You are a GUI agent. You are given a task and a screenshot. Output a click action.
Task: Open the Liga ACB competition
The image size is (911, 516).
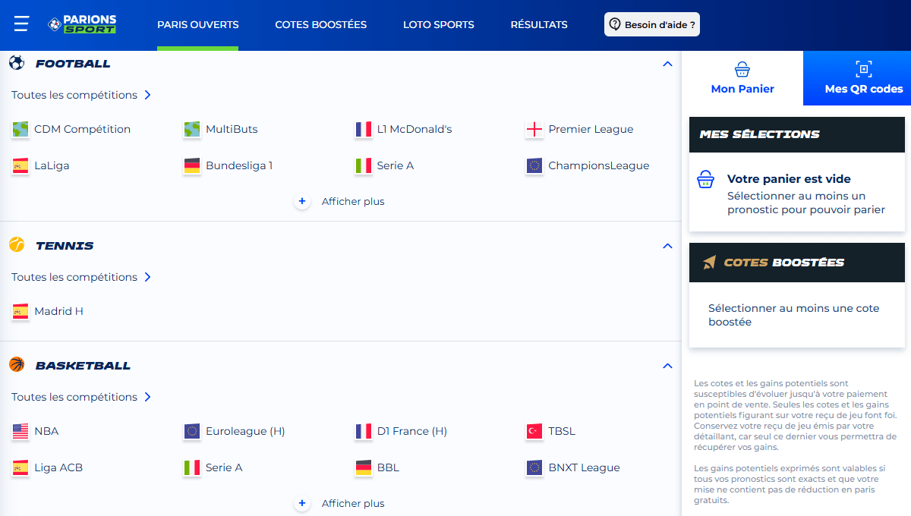point(58,467)
